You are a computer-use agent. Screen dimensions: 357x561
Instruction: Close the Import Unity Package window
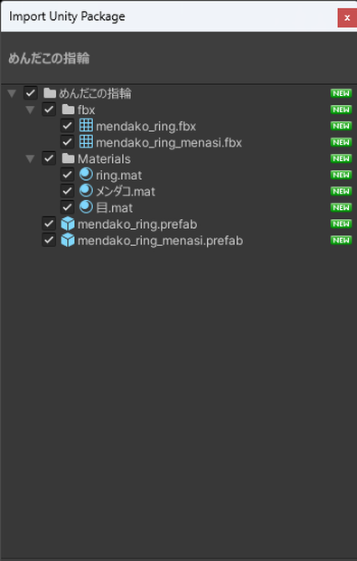point(347,17)
